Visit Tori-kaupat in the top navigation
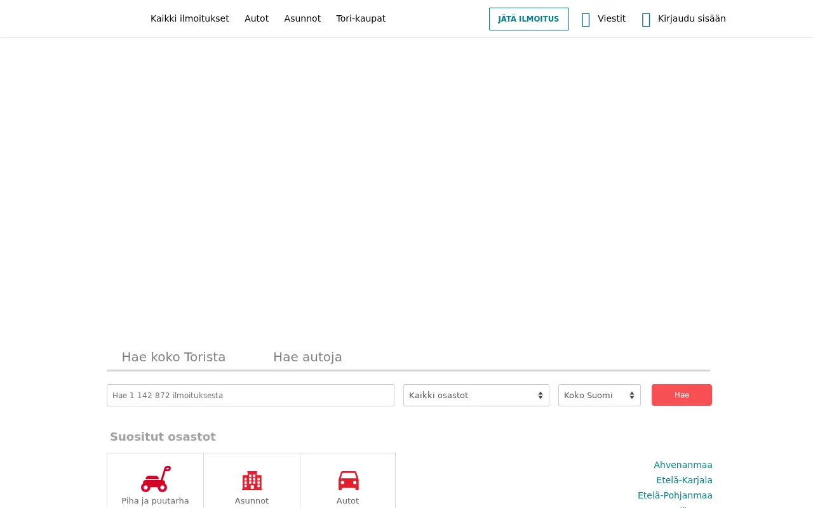Image resolution: width=813 pixels, height=508 pixels. [x=361, y=18]
